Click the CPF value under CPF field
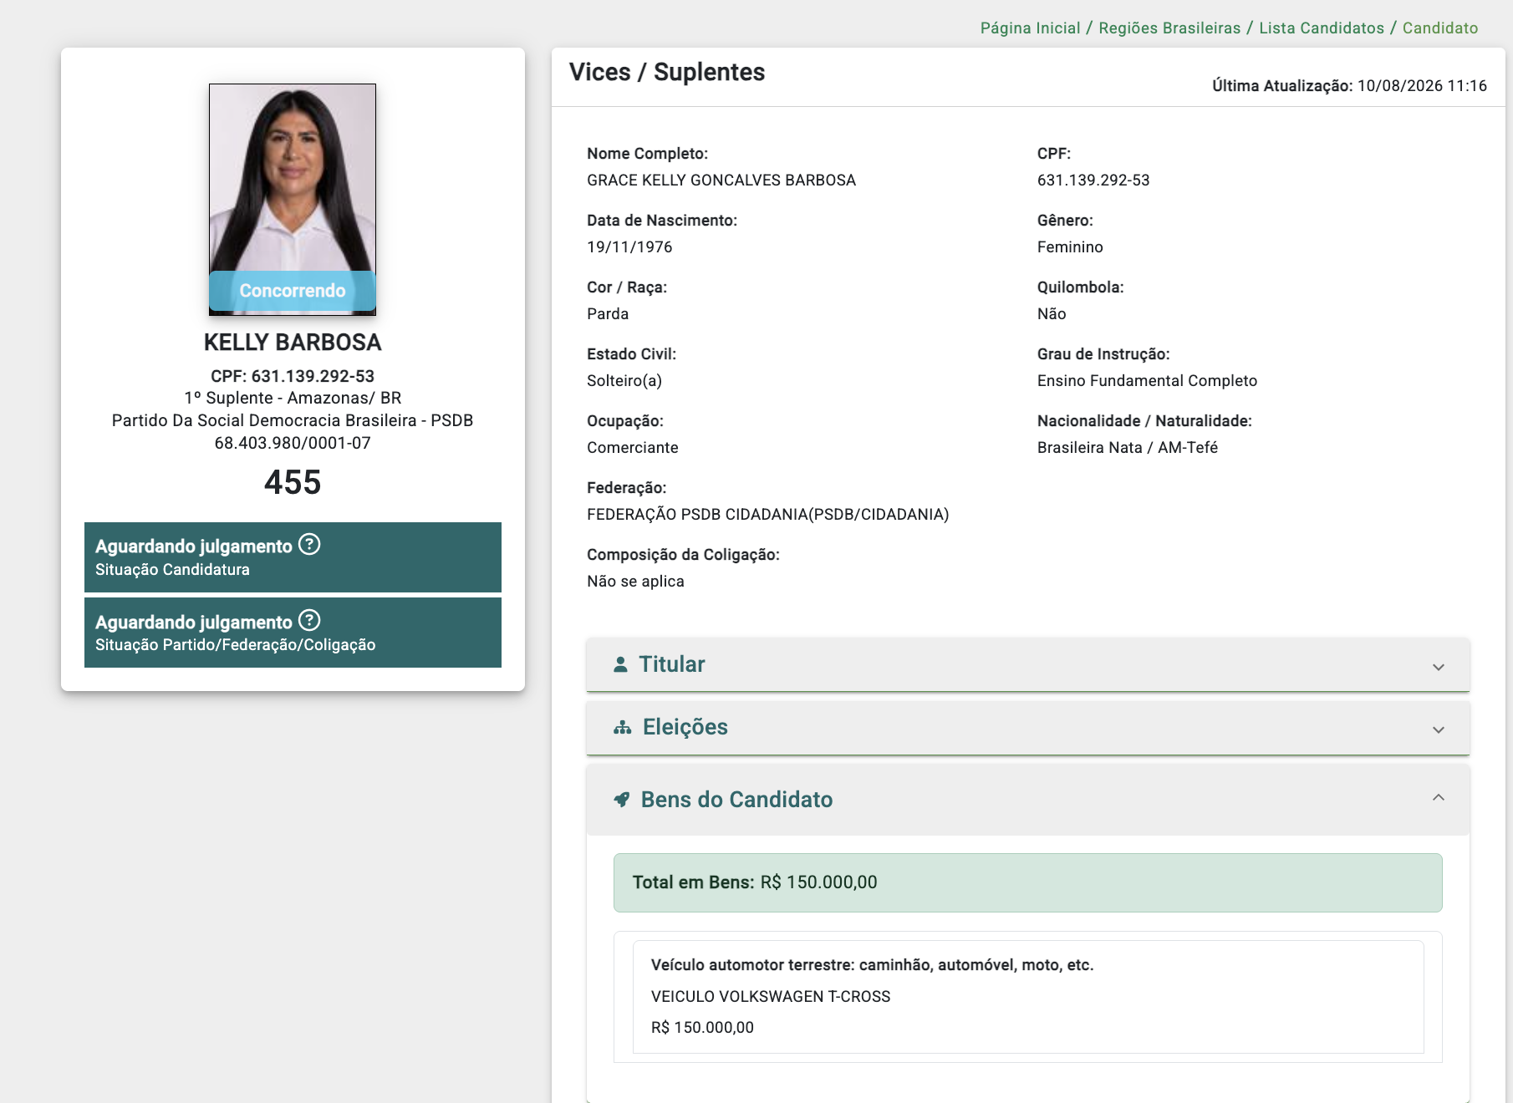The width and height of the screenshot is (1513, 1103). (x=1093, y=180)
